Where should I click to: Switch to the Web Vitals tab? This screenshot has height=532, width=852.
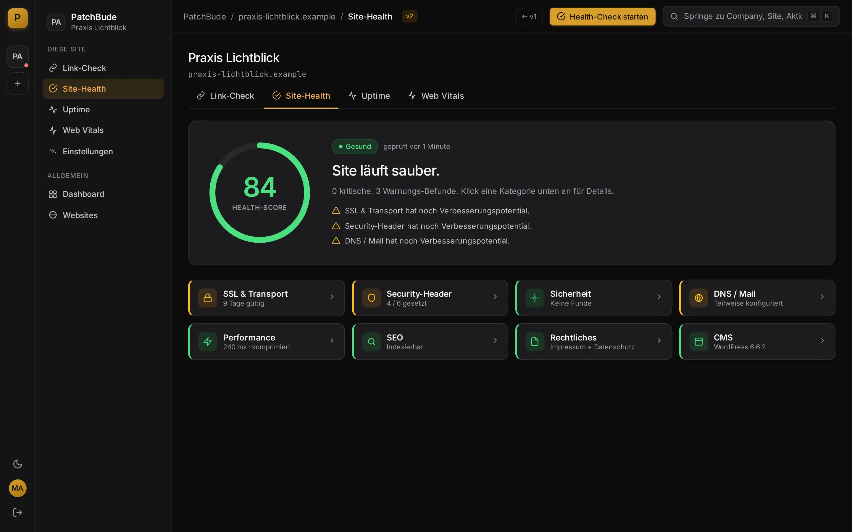click(x=436, y=96)
